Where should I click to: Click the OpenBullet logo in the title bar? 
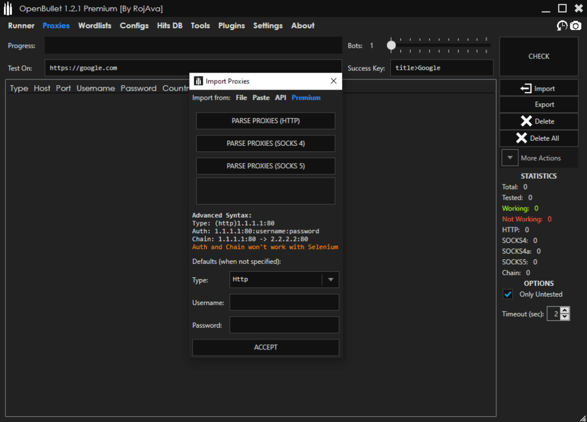point(8,8)
